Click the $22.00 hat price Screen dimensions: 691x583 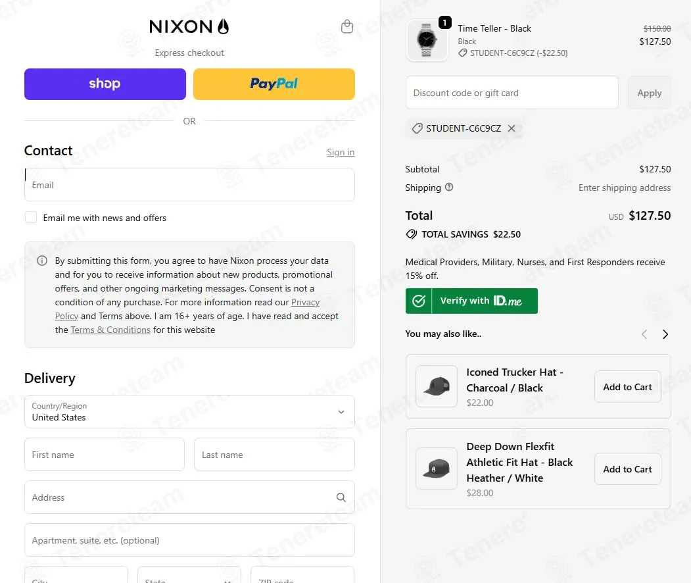tap(479, 403)
